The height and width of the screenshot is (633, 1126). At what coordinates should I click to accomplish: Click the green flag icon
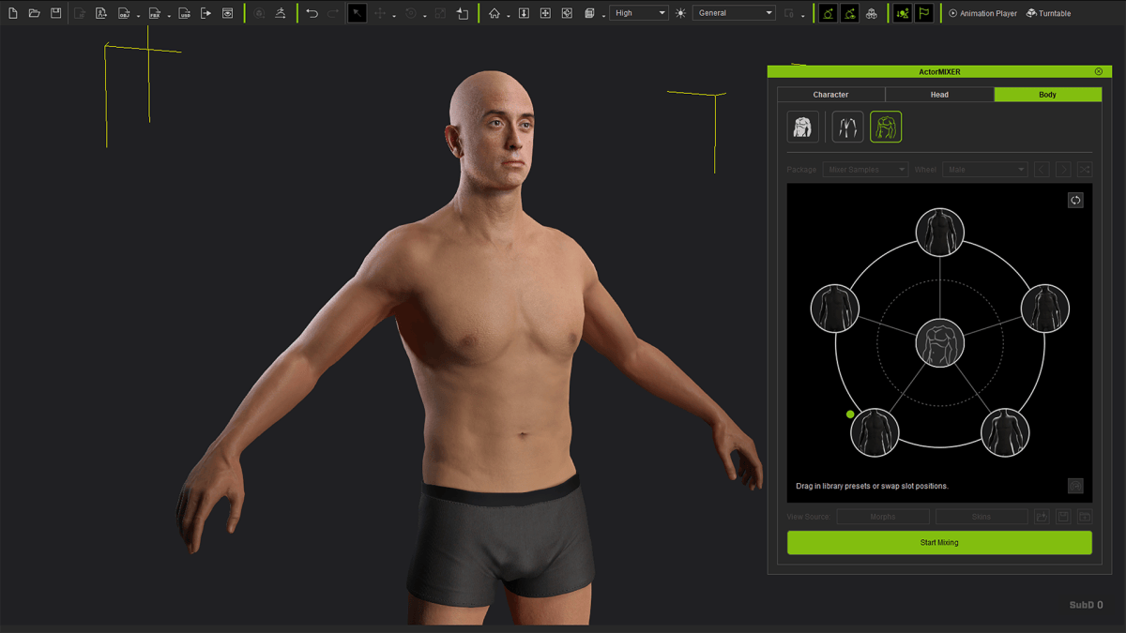pos(924,13)
